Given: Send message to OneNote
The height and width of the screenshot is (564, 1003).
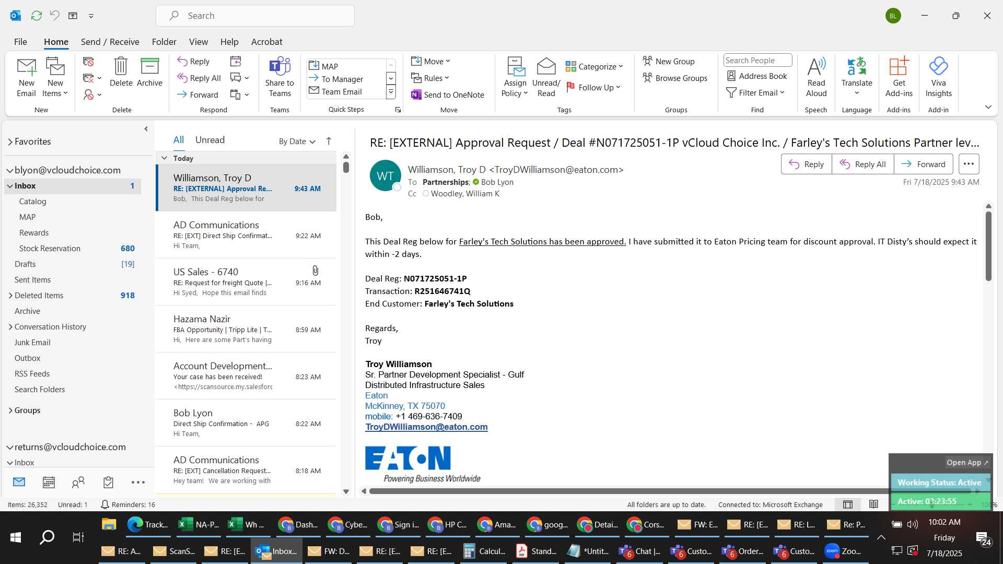Looking at the screenshot, I should (448, 95).
